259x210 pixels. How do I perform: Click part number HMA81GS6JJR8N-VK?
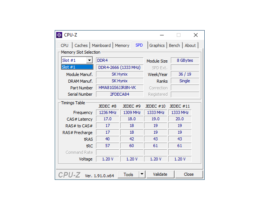(x=119, y=87)
